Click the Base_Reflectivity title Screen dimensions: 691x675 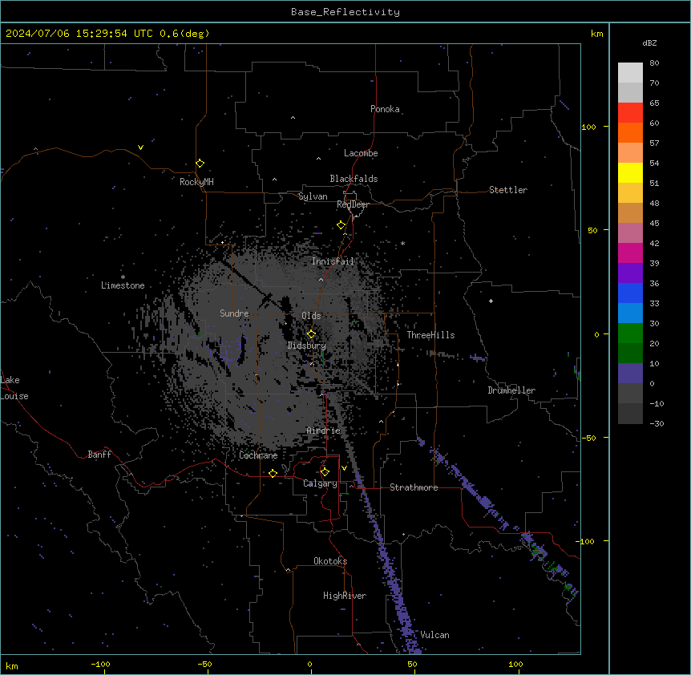345,12
